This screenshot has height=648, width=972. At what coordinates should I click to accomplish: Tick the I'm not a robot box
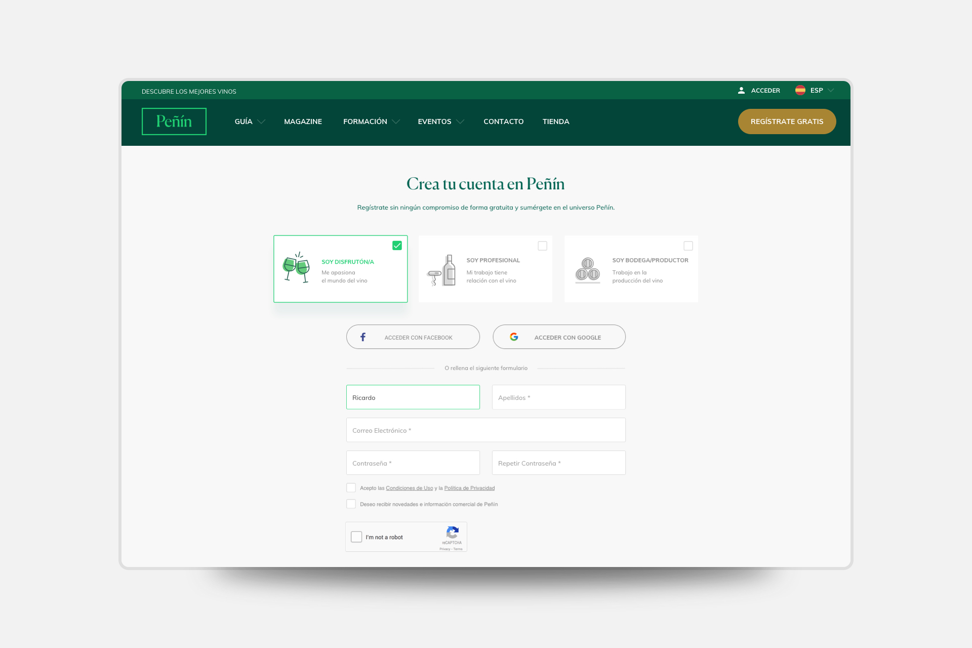(356, 537)
